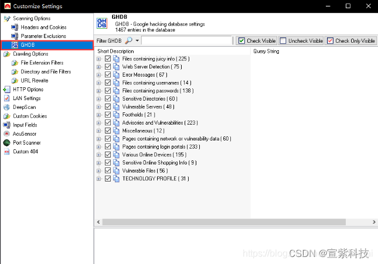The width and height of the screenshot is (378, 264).
Task: Open Parameter Exclusions settings
Action: [43, 36]
